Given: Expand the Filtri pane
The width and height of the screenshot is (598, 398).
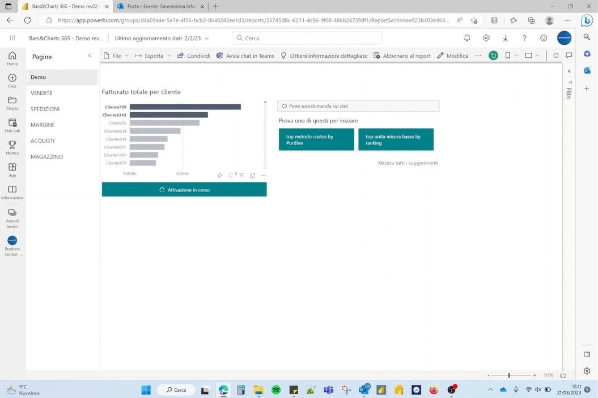Looking at the screenshot, I should point(569,71).
